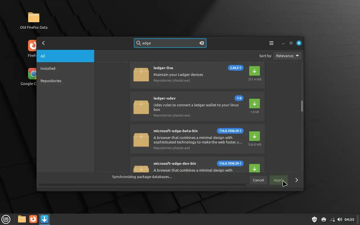This screenshot has height=225, width=360.
Task: Click 'Synchronizing package databases...' status text
Action: (142, 177)
